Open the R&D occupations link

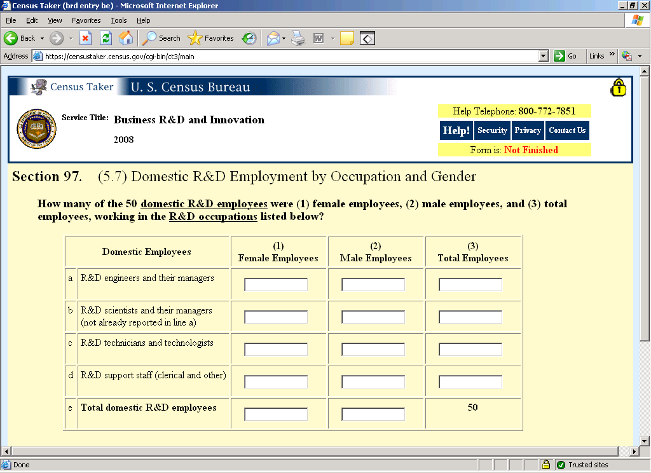(x=213, y=217)
